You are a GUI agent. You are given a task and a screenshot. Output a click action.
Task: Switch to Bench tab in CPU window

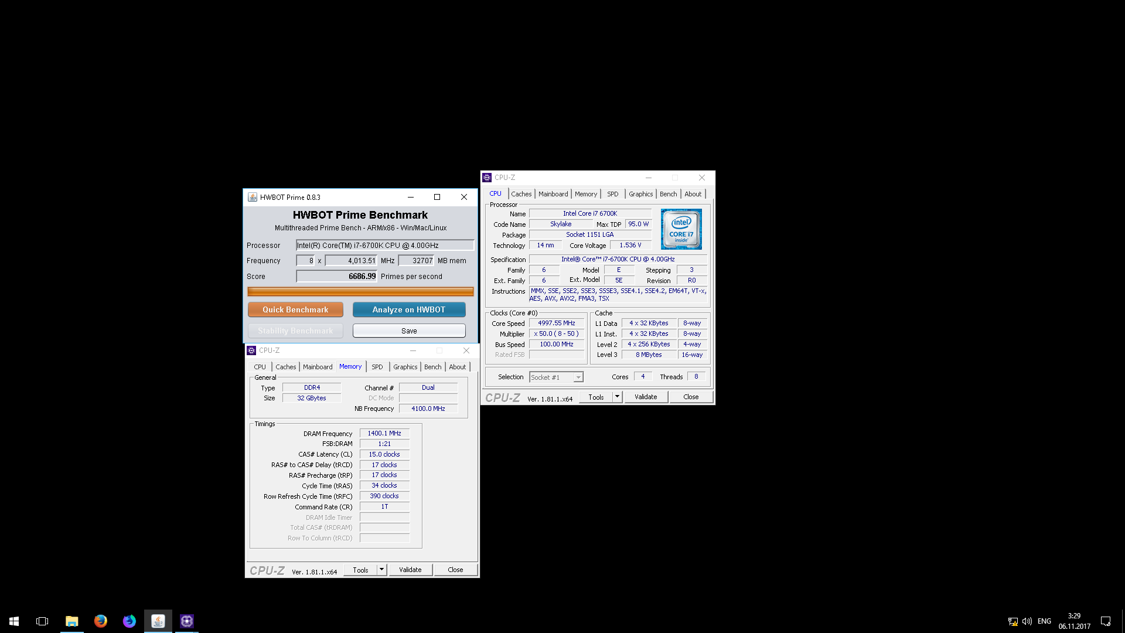tap(668, 194)
